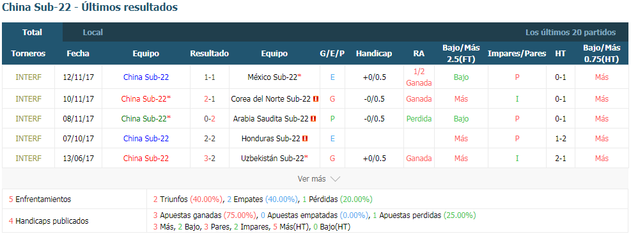Click the Bajo/Más 2.5(FT) column header

(461, 54)
